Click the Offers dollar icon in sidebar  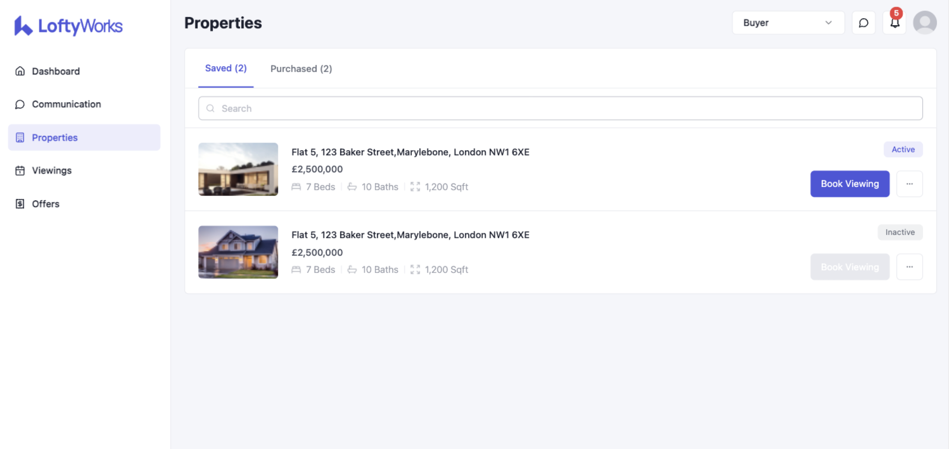(x=20, y=204)
